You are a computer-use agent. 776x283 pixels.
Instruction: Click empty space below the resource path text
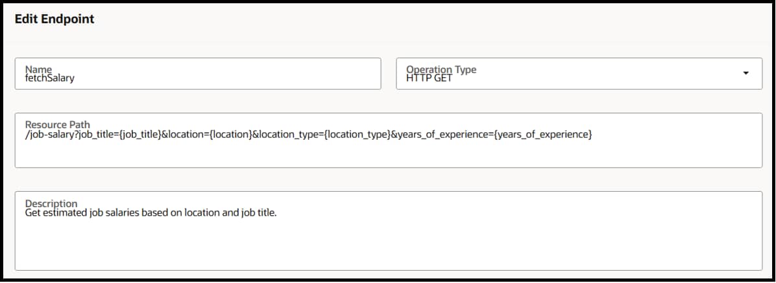[388, 155]
